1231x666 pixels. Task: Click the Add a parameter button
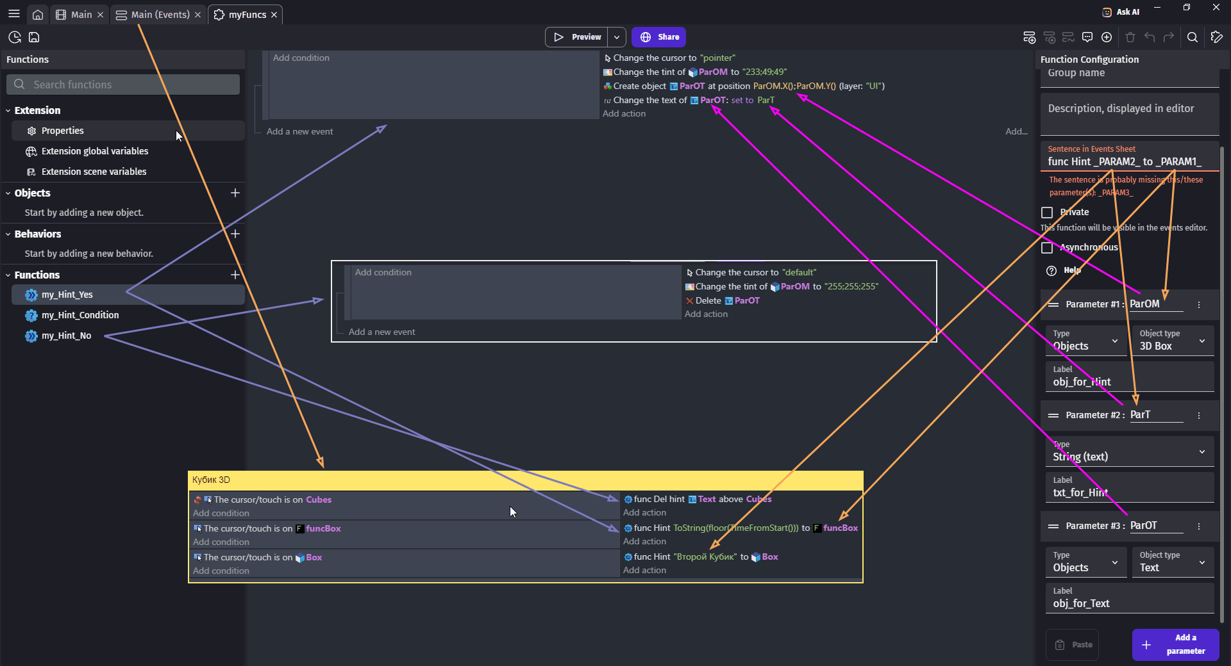click(x=1175, y=644)
